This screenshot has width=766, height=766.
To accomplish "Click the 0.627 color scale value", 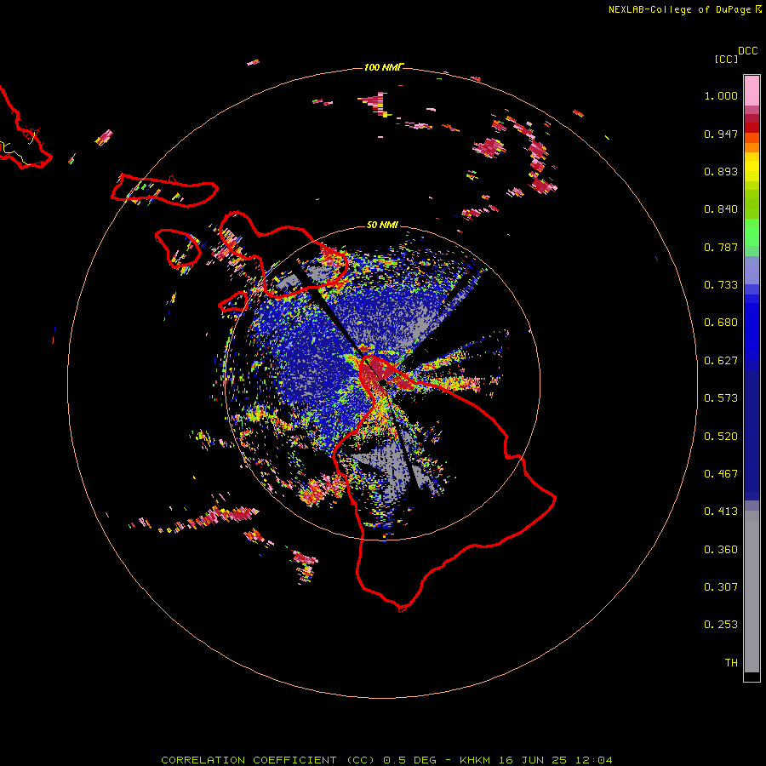I will pyautogui.click(x=721, y=361).
